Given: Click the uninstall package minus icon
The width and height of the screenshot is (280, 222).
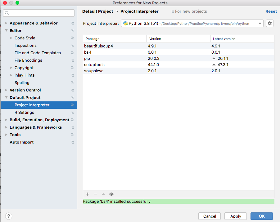Looking at the screenshot, I should (x=95, y=194).
